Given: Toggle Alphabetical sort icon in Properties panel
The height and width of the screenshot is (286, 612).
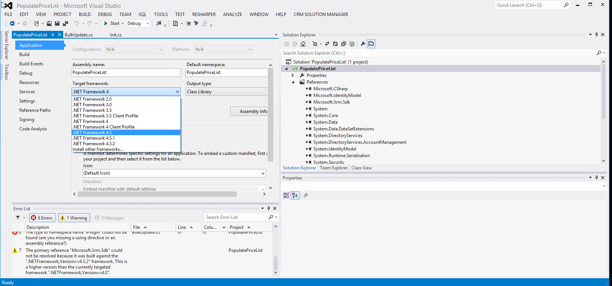Looking at the screenshot, I should click(x=295, y=195).
